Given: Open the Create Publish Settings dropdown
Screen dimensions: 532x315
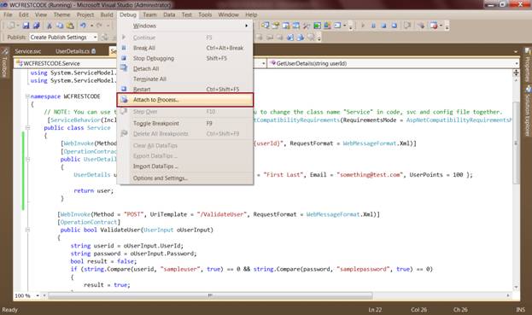Looking at the screenshot, I should tap(96, 37).
